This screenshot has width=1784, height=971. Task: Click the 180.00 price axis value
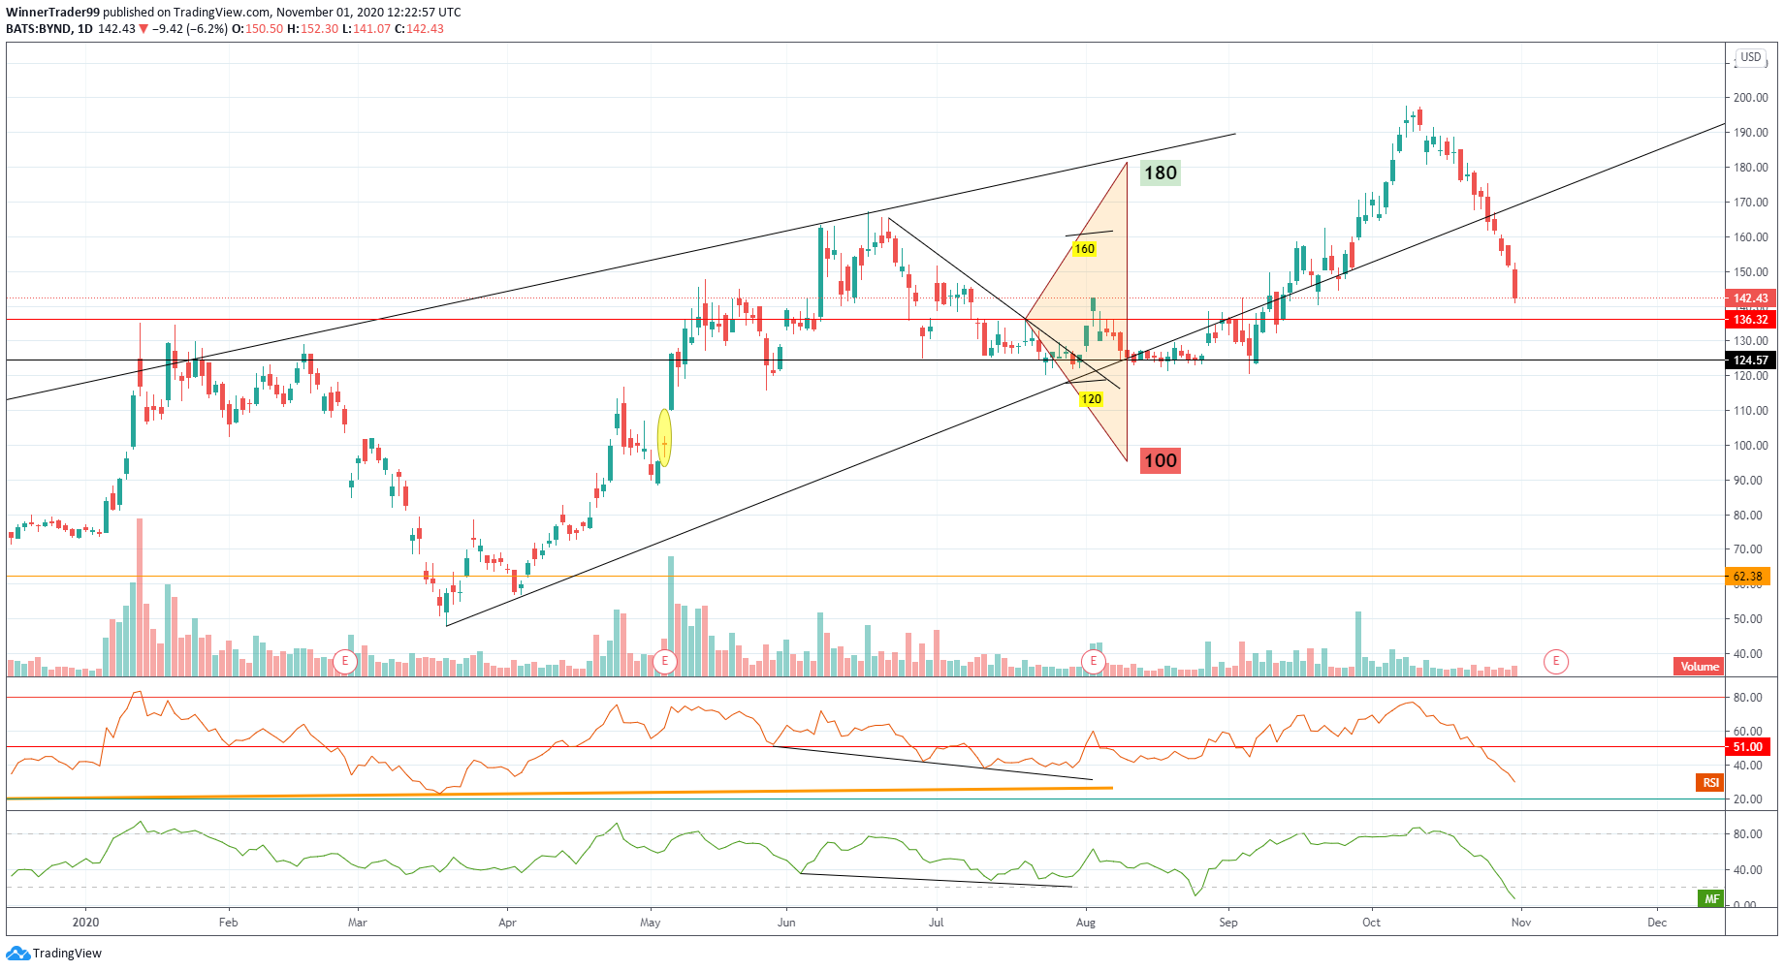coord(1750,168)
